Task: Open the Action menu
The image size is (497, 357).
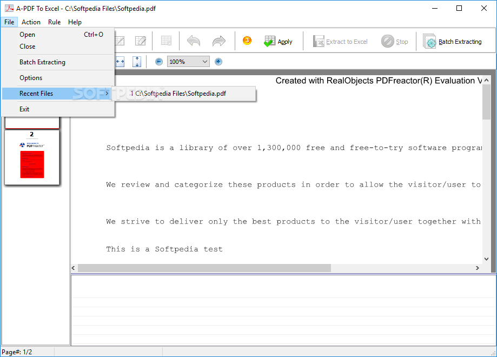Action: [x=31, y=22]
